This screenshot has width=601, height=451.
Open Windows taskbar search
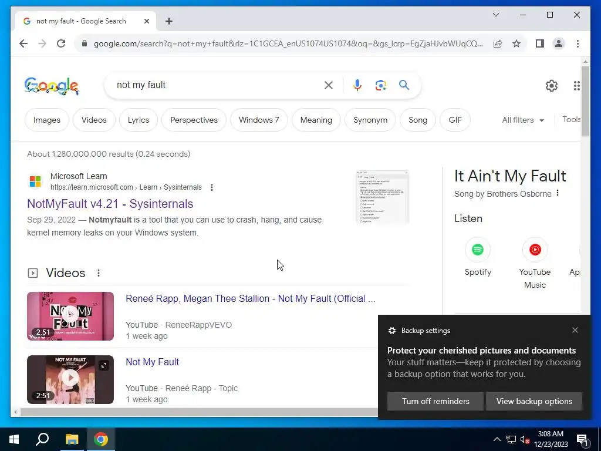42,439
